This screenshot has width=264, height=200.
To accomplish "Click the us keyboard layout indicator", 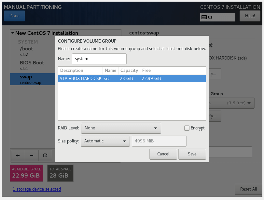I will tap(218, 17).
